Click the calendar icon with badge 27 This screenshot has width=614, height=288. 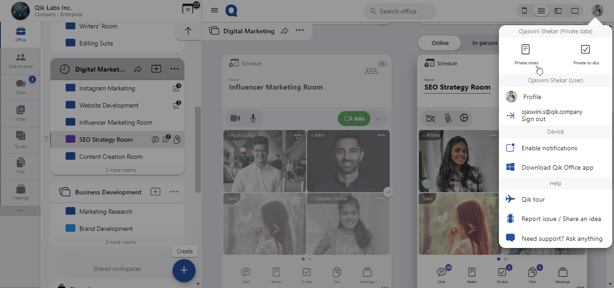pos(188,9)
